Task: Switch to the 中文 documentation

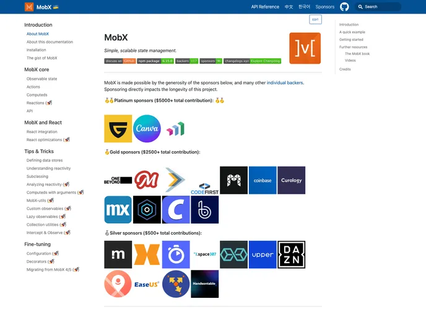Action: point(289,7)
